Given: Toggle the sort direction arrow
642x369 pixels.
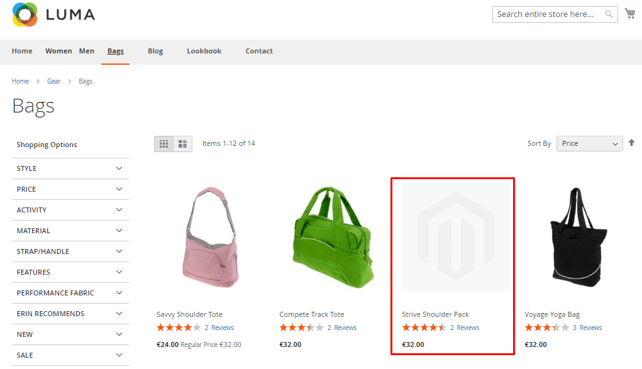Looking at the screenshot, I should [631, 143].
